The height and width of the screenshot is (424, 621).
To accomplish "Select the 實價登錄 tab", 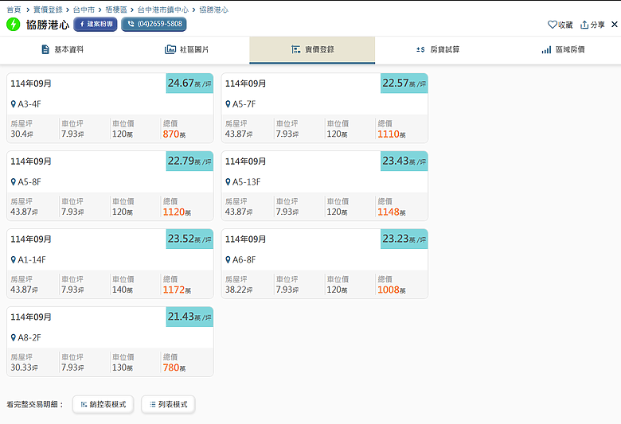I will [x=312, y=49].
